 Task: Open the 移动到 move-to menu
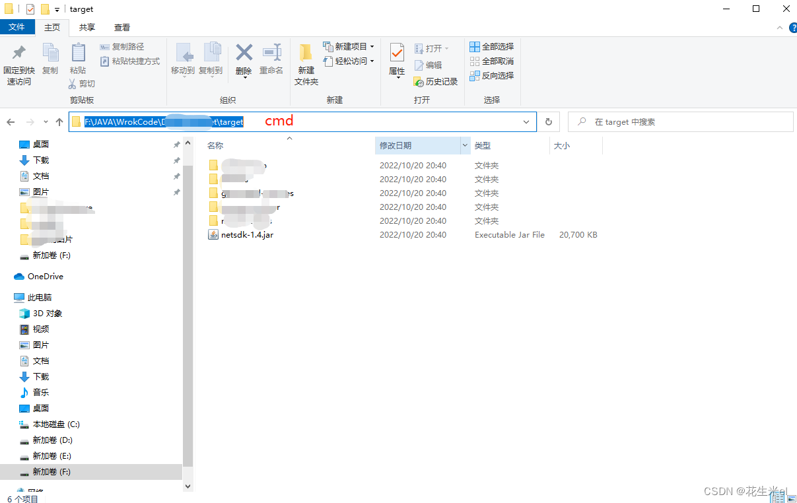click(x=183, y=60)
